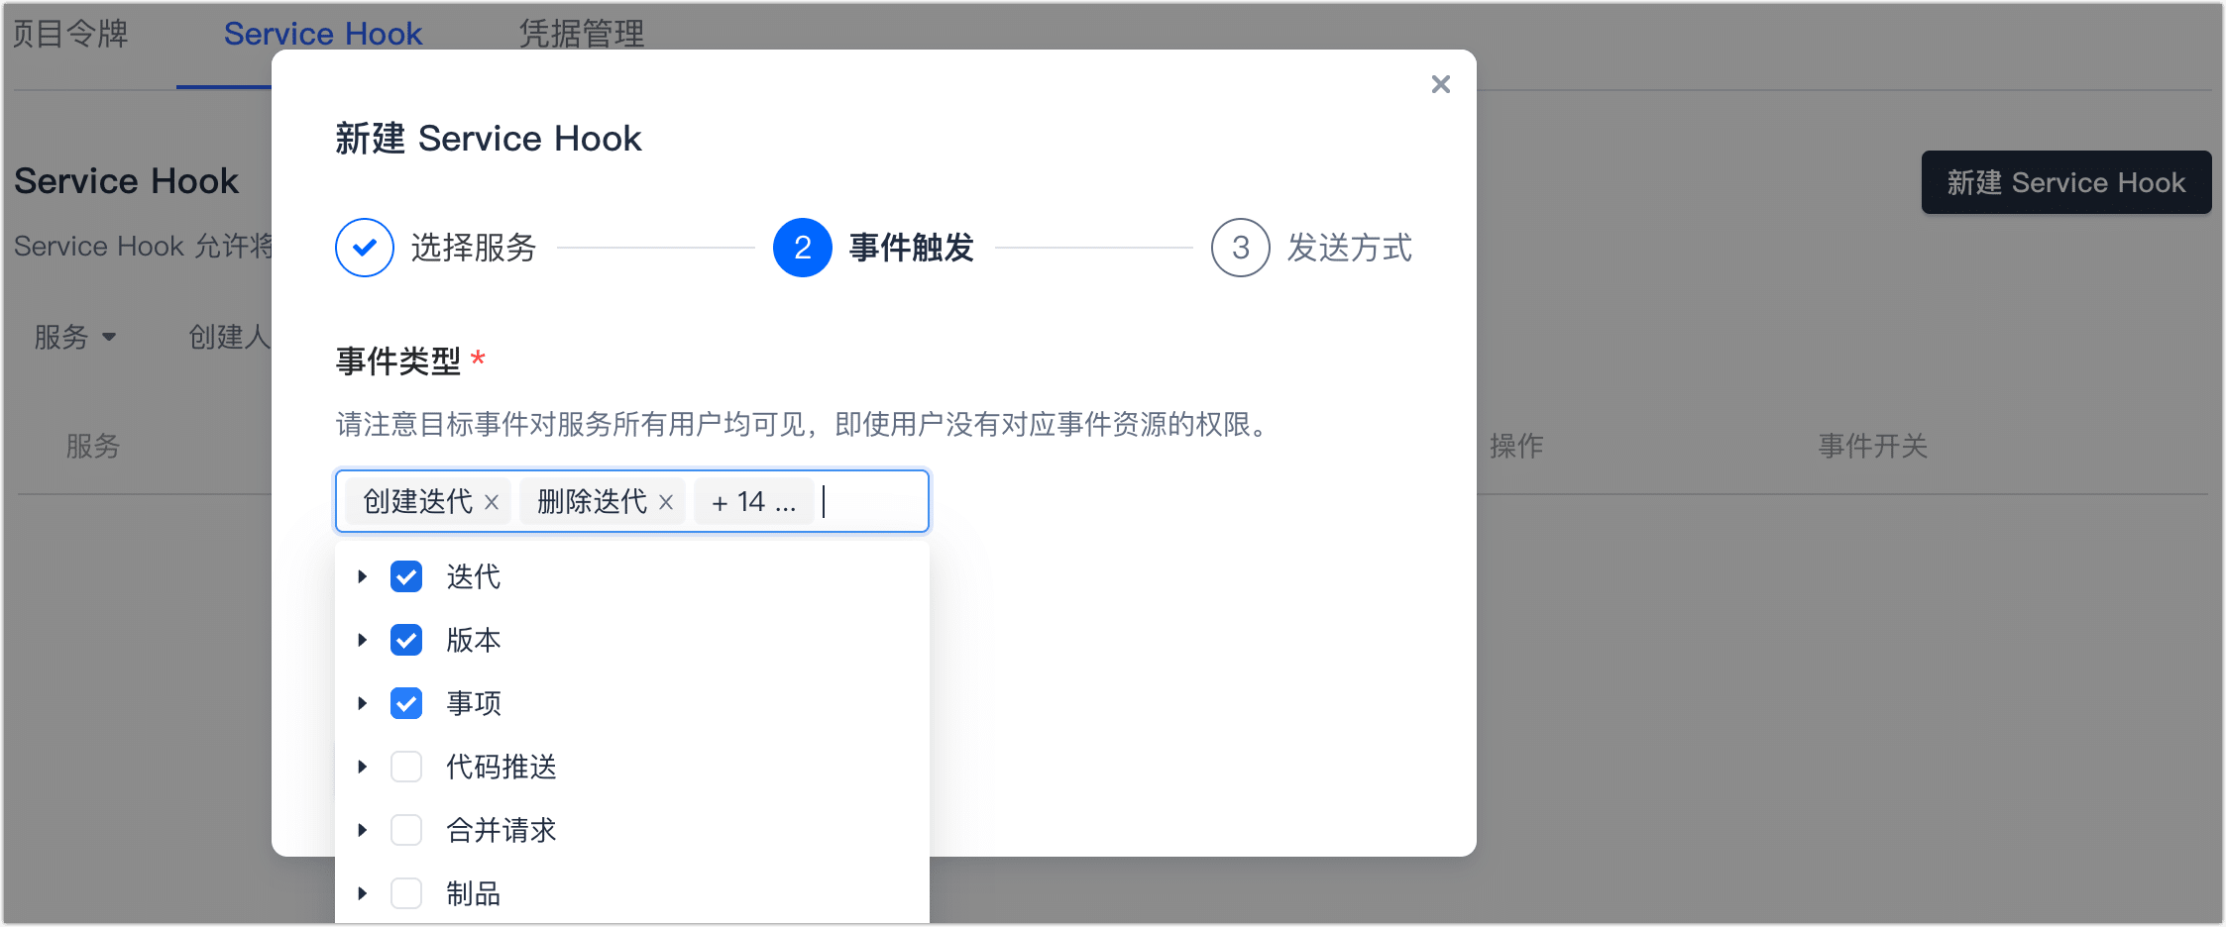Enable the 代码推送 event checkbox

click(x=405, y=767)
